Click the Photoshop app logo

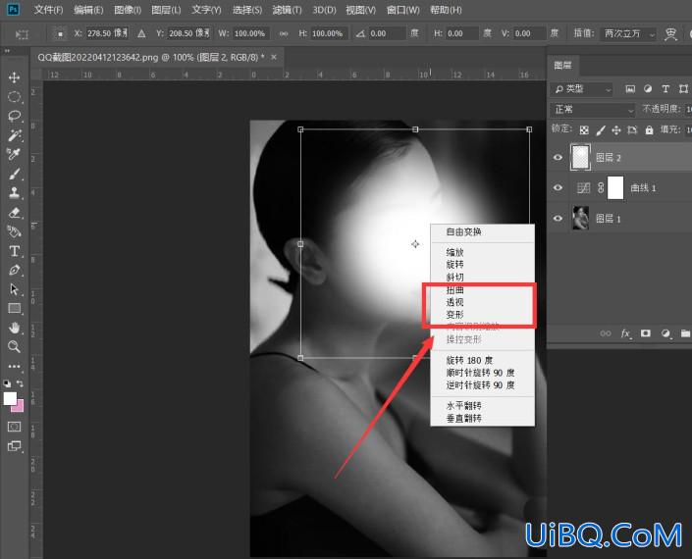point(14,9)
